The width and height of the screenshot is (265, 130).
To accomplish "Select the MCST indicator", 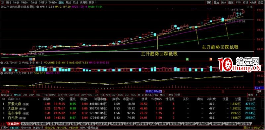I will coord(163,95).
